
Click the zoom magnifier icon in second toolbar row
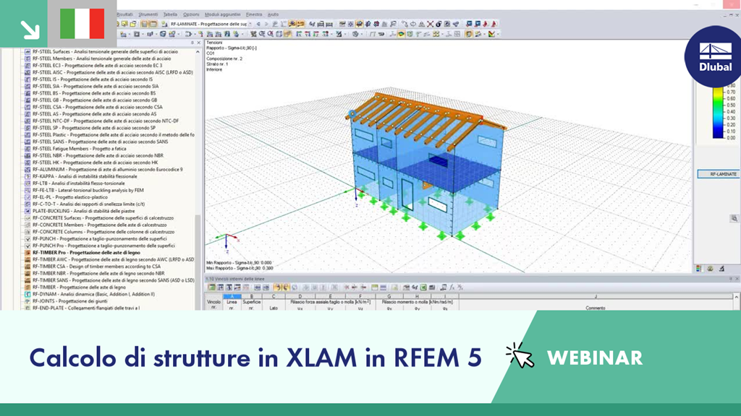click(x=262, y=34)
